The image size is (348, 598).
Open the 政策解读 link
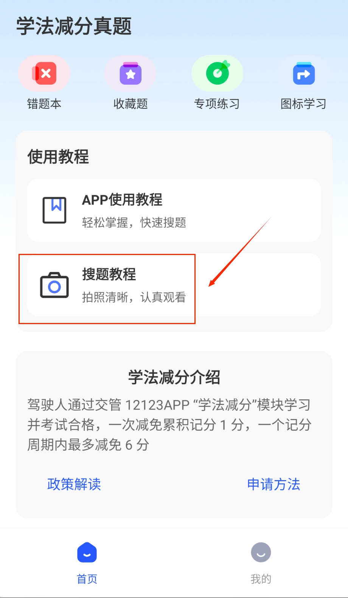(74, 484)
